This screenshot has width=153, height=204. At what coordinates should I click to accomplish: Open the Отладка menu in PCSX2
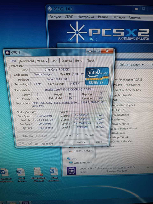(x=119, y=17)
